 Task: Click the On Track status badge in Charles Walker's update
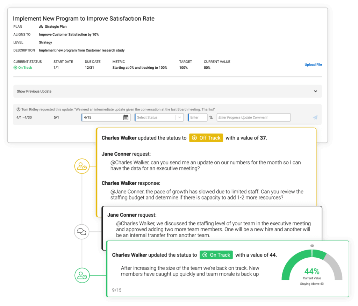tap(216, 255)
